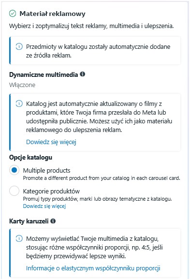Click the Multiple products option label

point(46,171)
